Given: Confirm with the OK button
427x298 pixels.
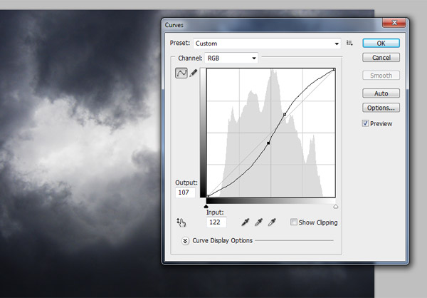Looking at the screenshot, I should tap(381, 43).
